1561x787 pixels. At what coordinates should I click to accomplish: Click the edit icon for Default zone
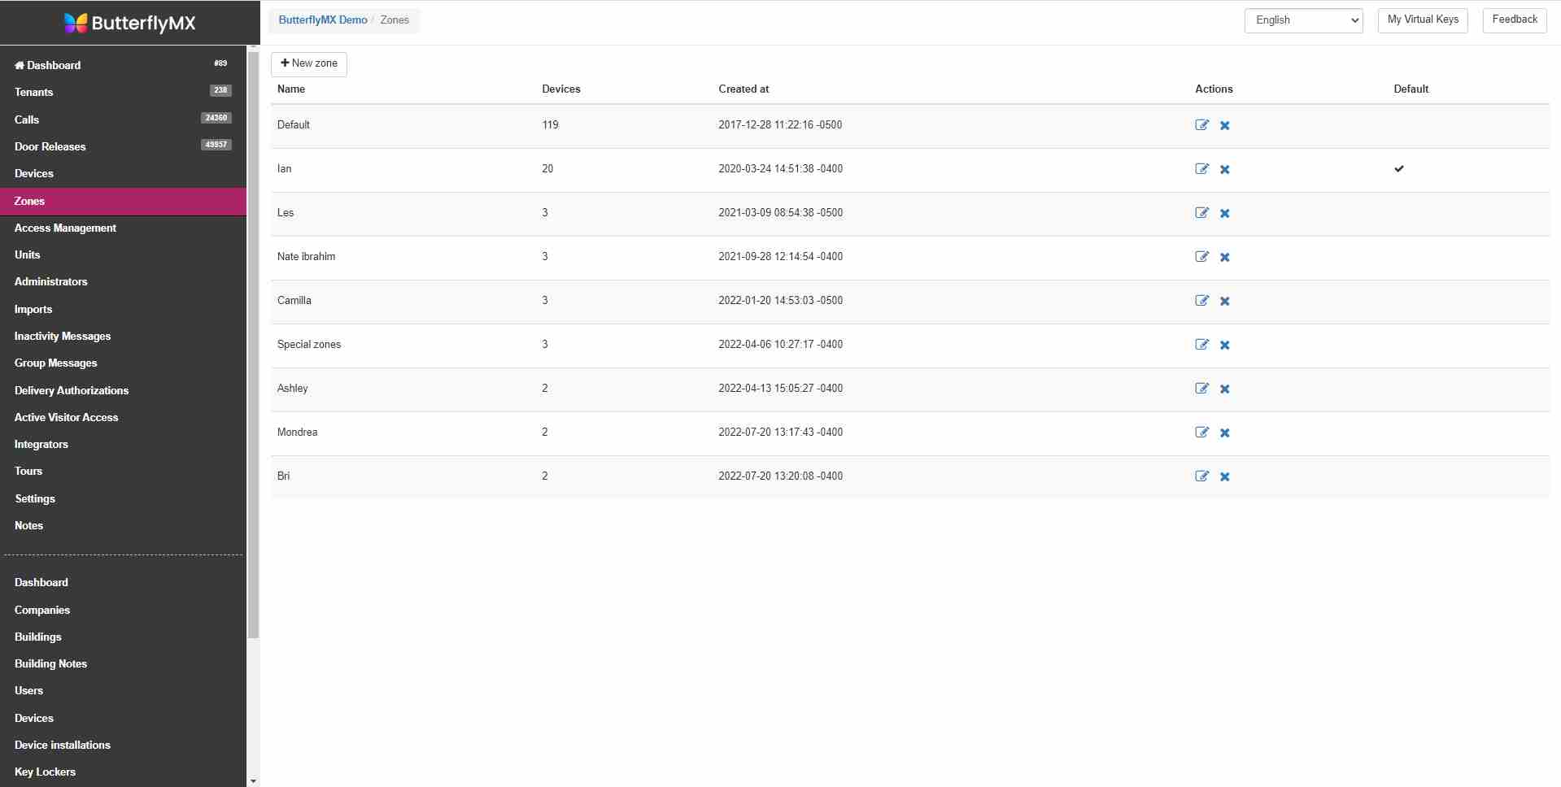click(x=1201, y=125)
